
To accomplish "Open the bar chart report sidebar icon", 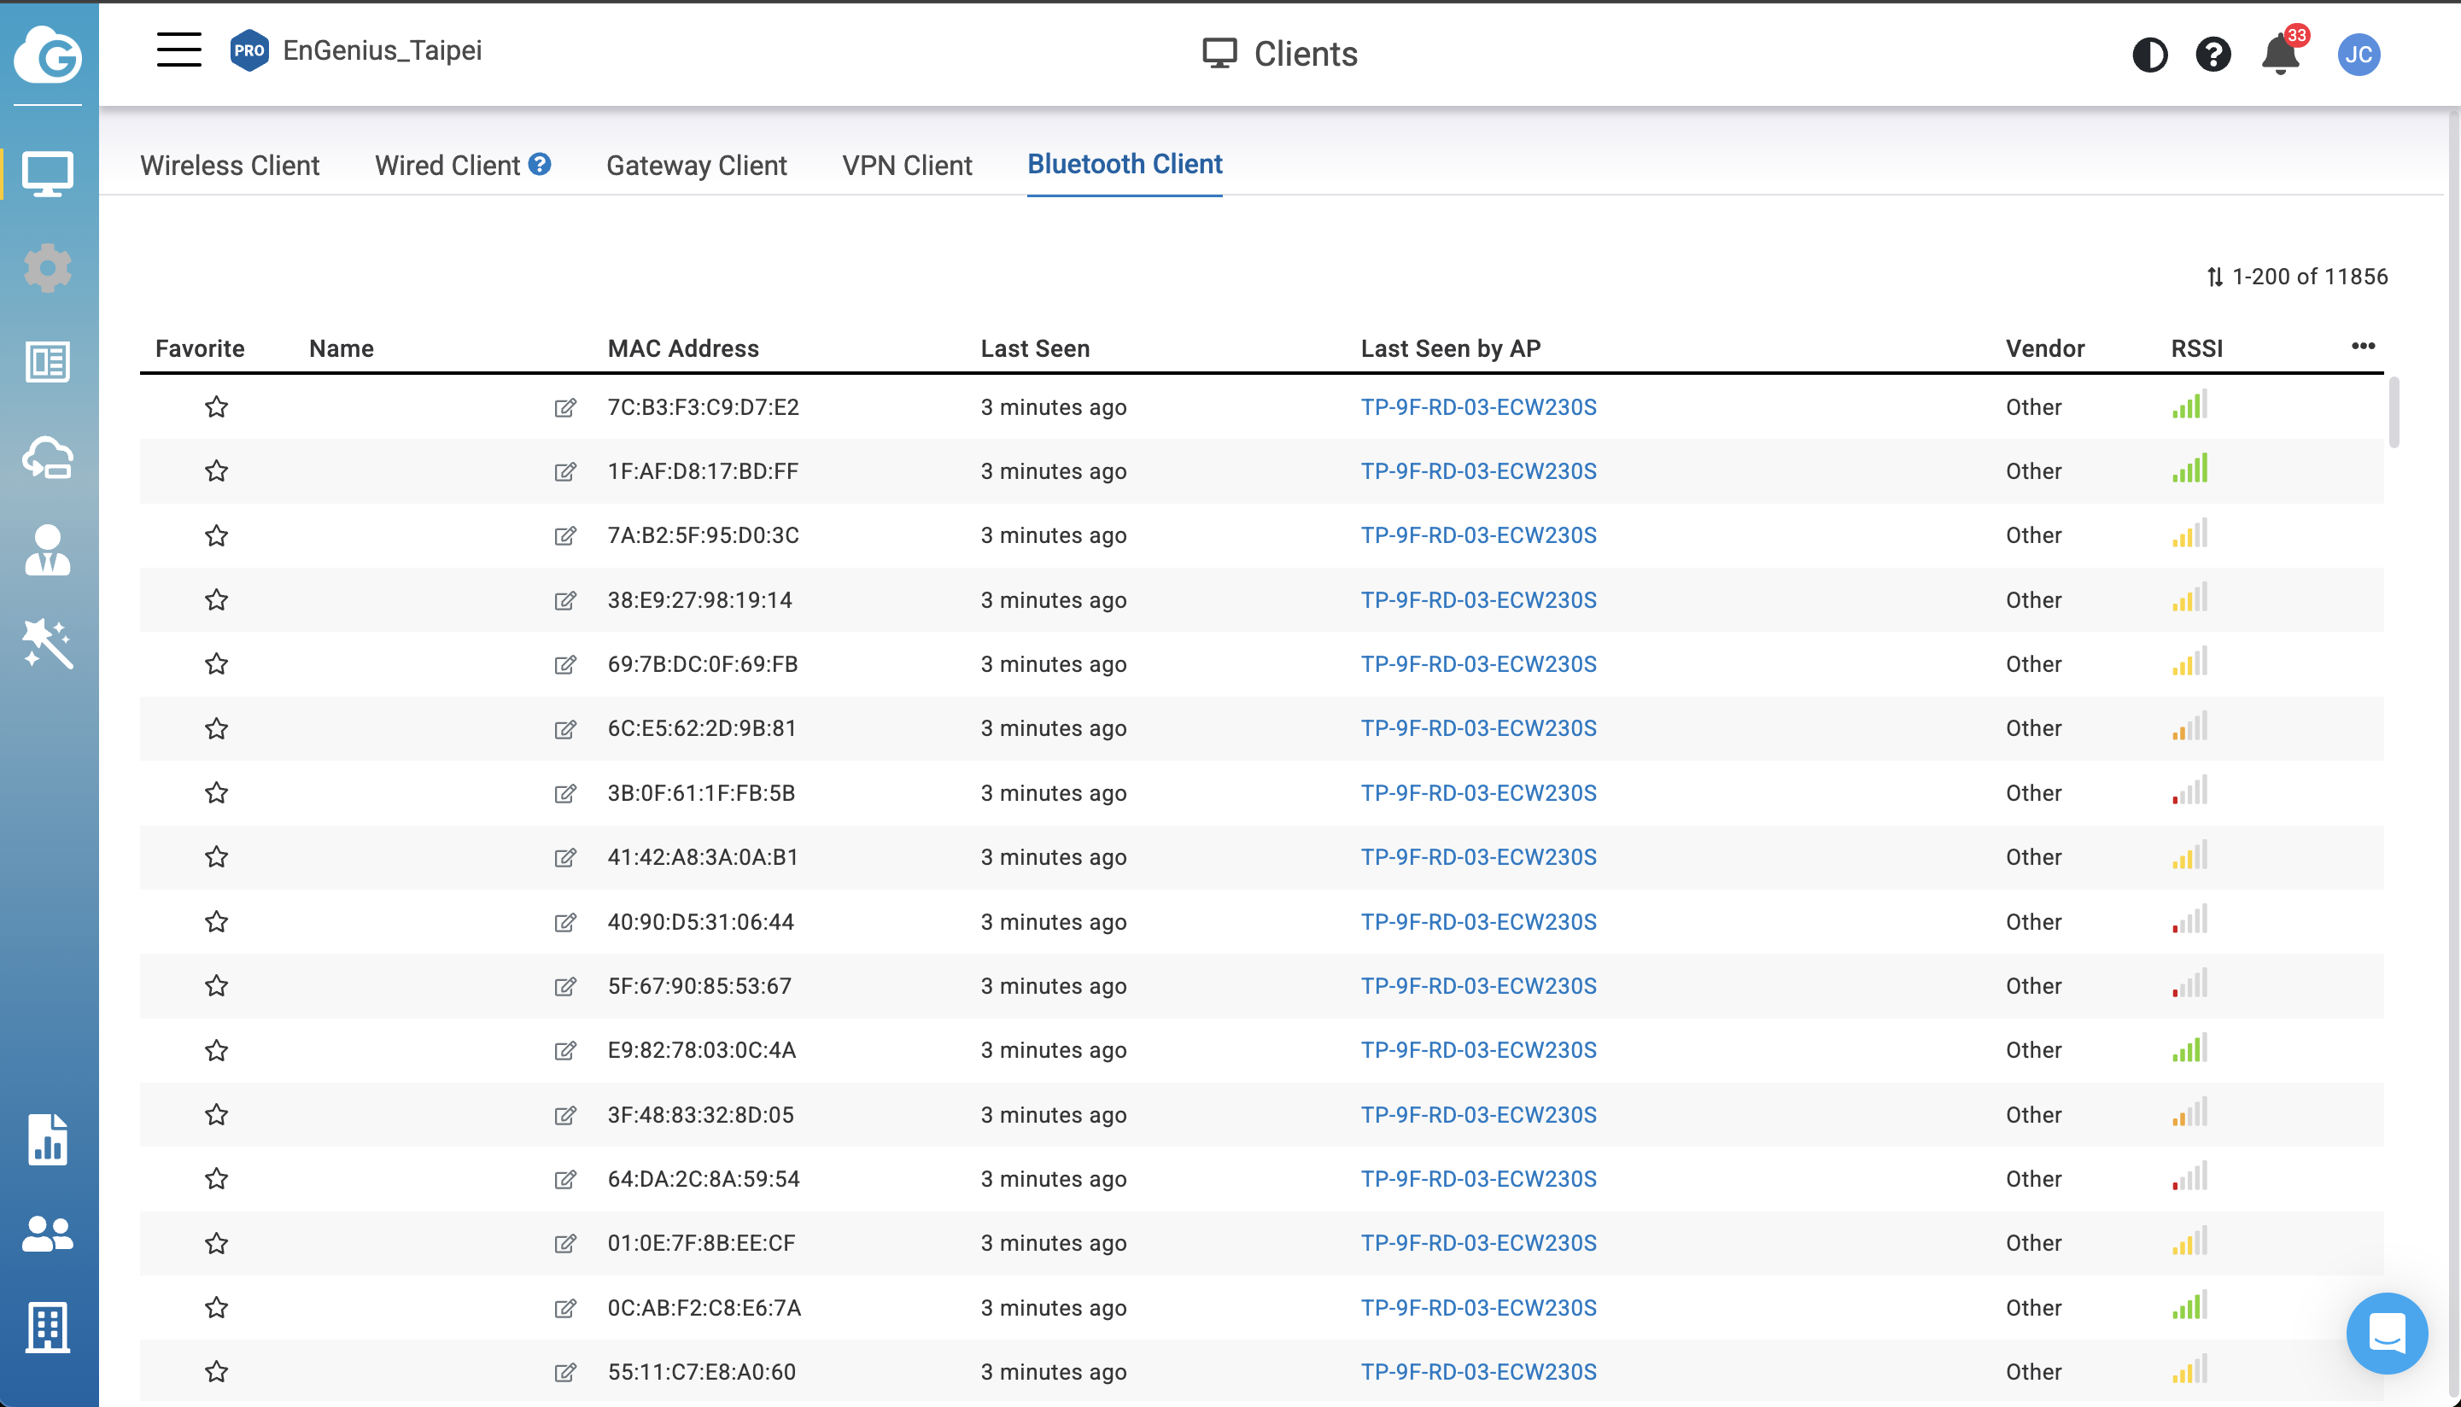I will pos(47,1139).
